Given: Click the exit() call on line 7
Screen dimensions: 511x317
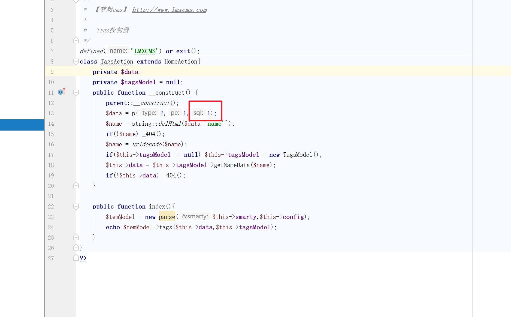Looking at the screenshot, I should click(x=186, y=51).
